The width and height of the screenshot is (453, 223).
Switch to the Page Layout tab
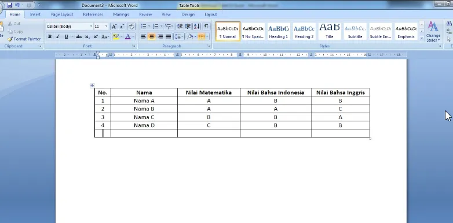(x=62, y=14)
